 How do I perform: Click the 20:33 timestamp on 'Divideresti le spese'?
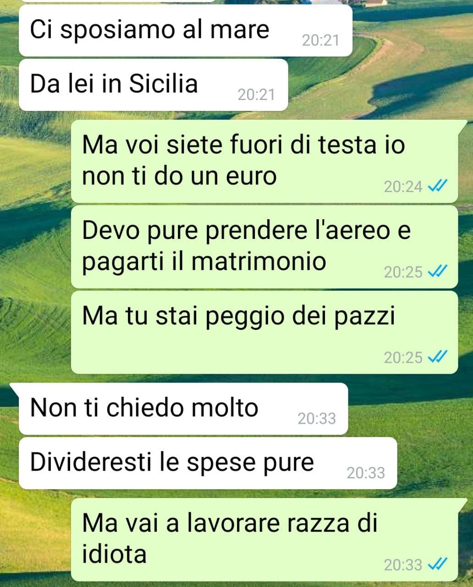pyautogui.click(x=366, y=473)
